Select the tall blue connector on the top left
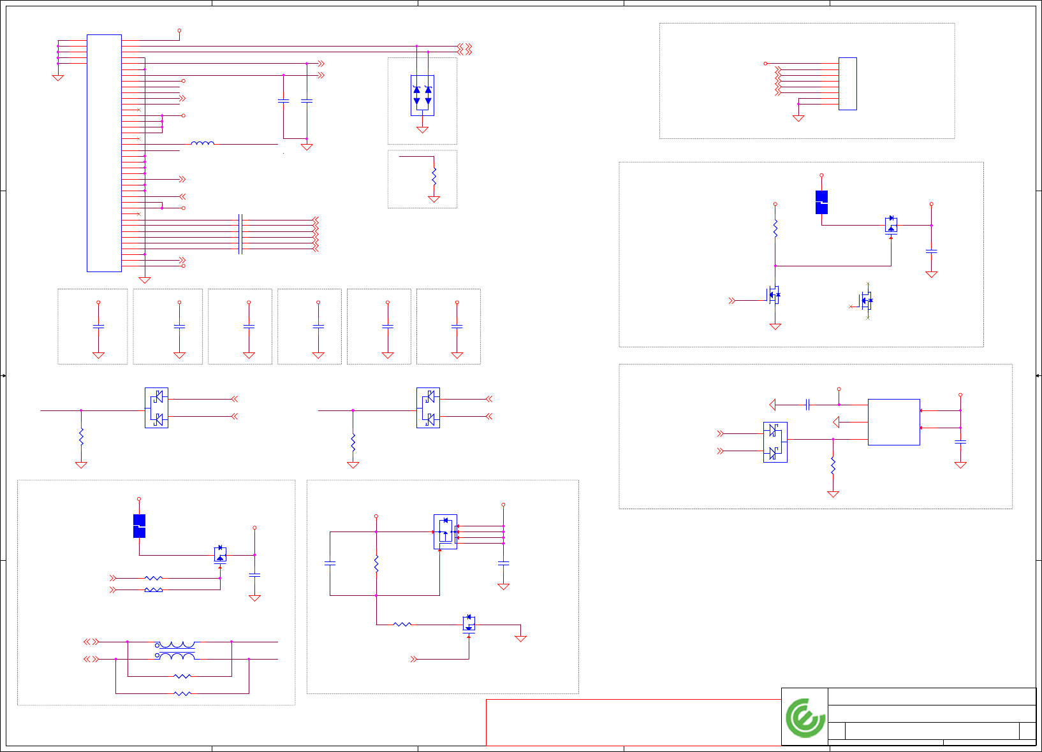The width and height of the screenshot is (1042, 752). (104, 153)
